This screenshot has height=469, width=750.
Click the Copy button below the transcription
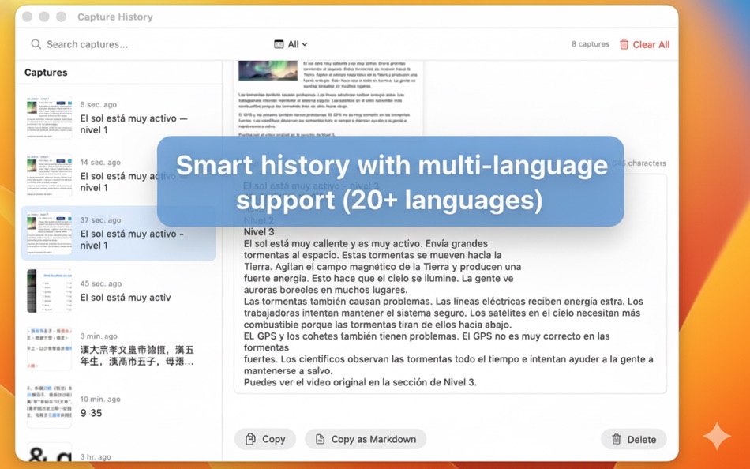(x=264, y=438)
